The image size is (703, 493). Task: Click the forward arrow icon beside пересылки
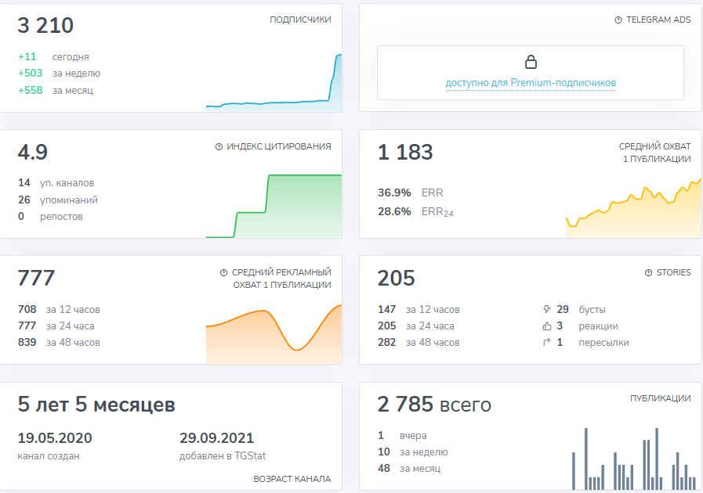tap(546, 343)
